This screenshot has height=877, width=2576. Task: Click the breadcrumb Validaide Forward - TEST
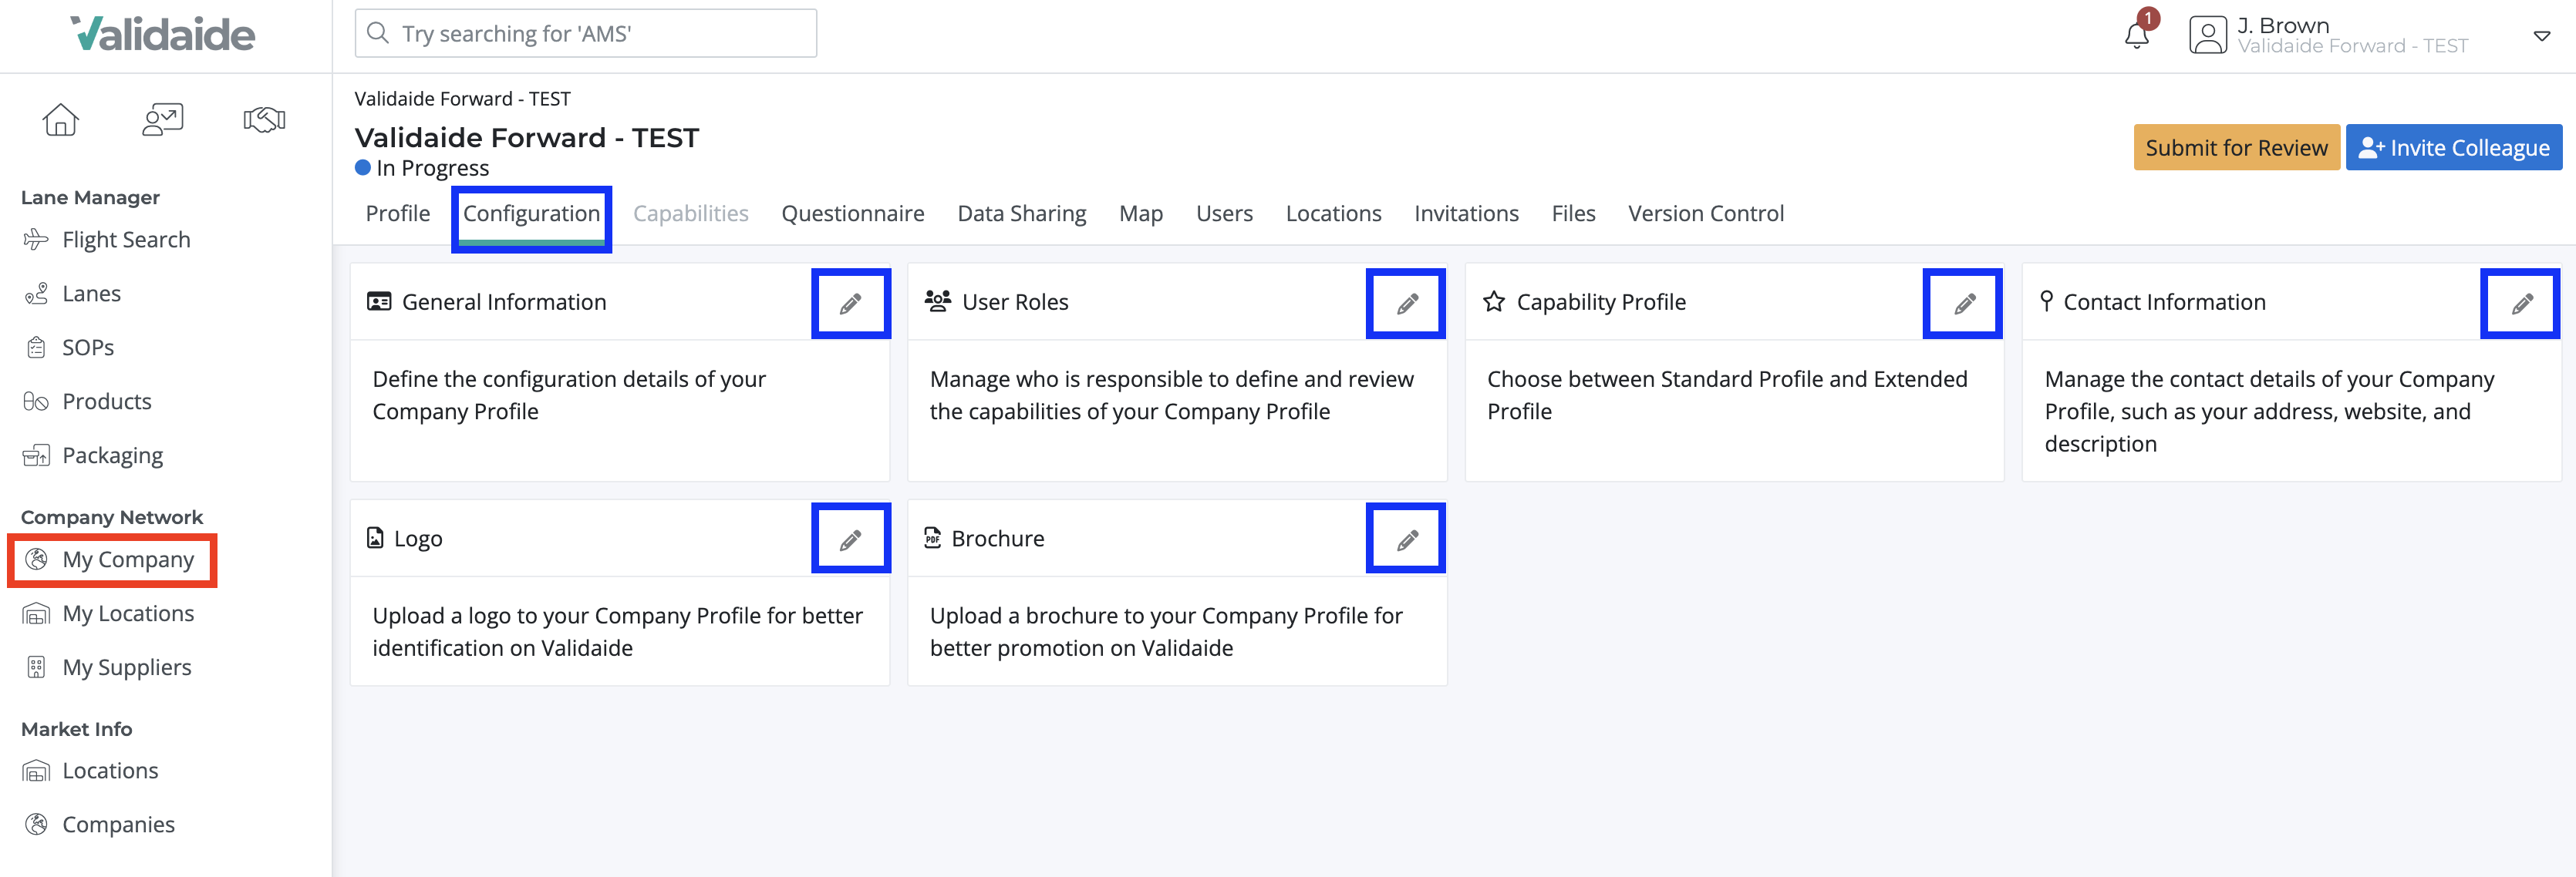tap(463, 99)
